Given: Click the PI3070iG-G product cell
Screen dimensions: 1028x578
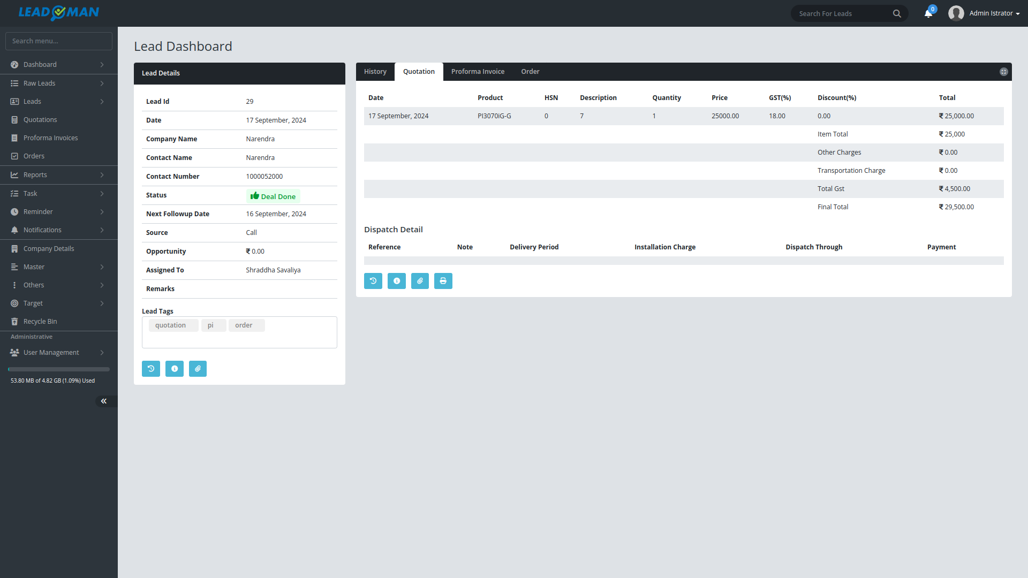Looking at the screenshot, I should [x=494, y=116].
